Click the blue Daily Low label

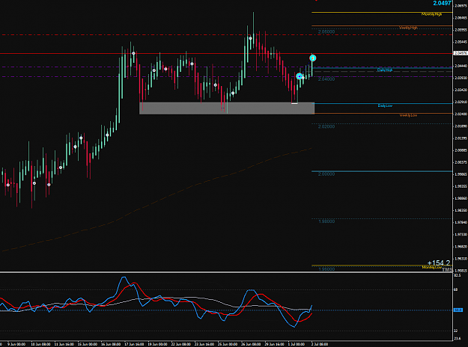[385, 106]
